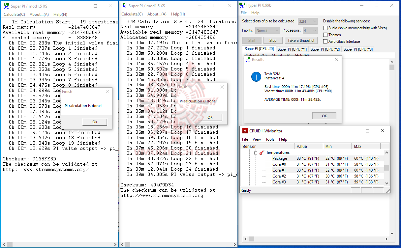Open Help(H) menu in the 1M Super PI window

coord(60,14)
